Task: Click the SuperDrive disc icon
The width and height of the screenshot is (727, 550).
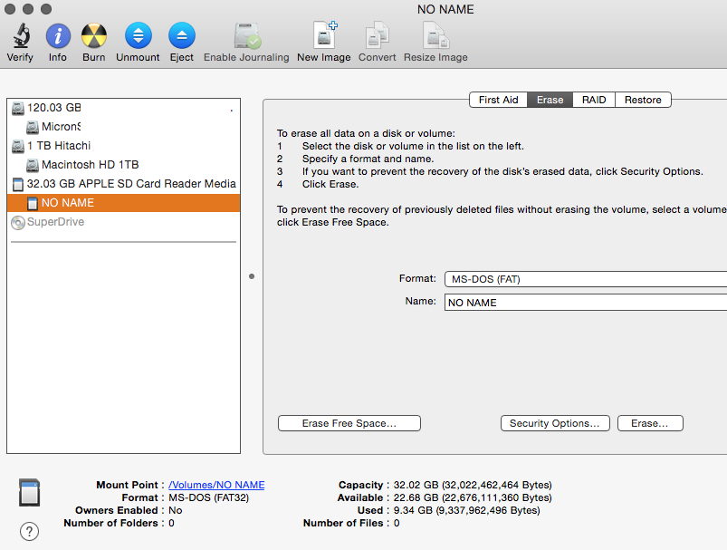Action: tap(17, 223)
